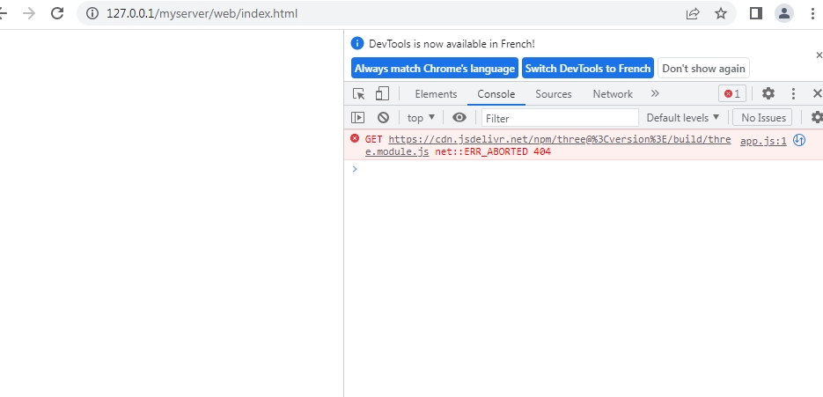Activate the inspect element picker tool
Image resolution: width=823 pixels, height=397 pixels.
pos(358,94)
